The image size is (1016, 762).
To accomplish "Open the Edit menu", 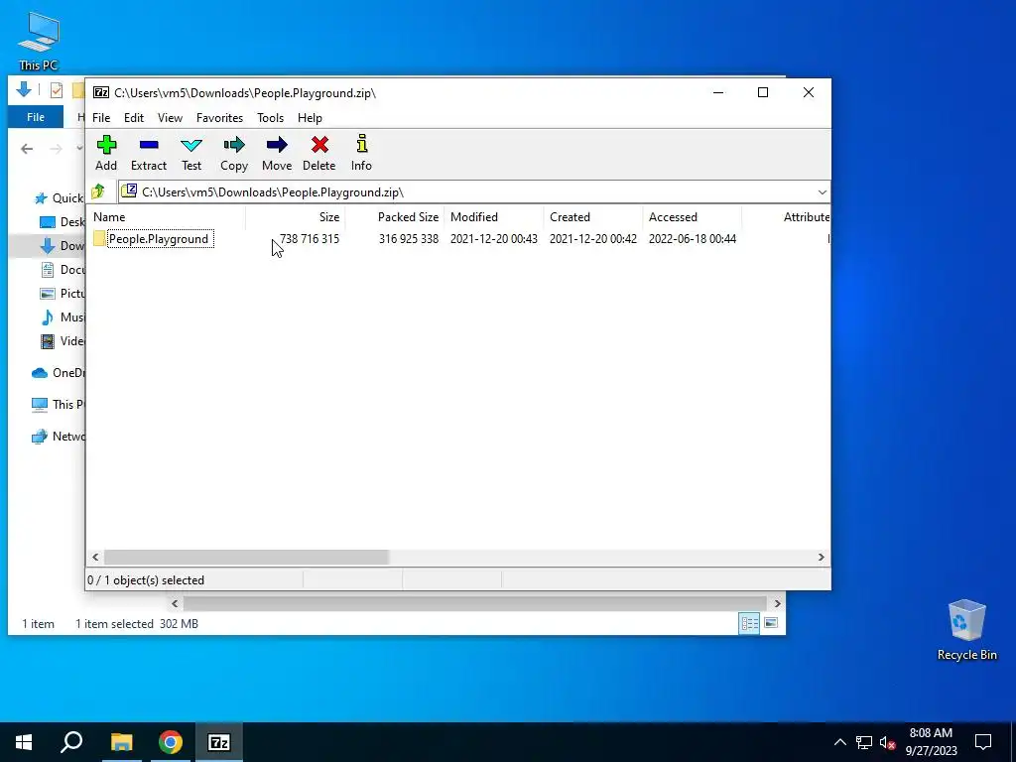I will tap(134, 118).
